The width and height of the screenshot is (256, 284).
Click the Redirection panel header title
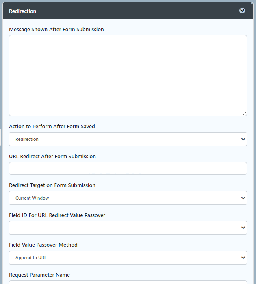(23, 11)
